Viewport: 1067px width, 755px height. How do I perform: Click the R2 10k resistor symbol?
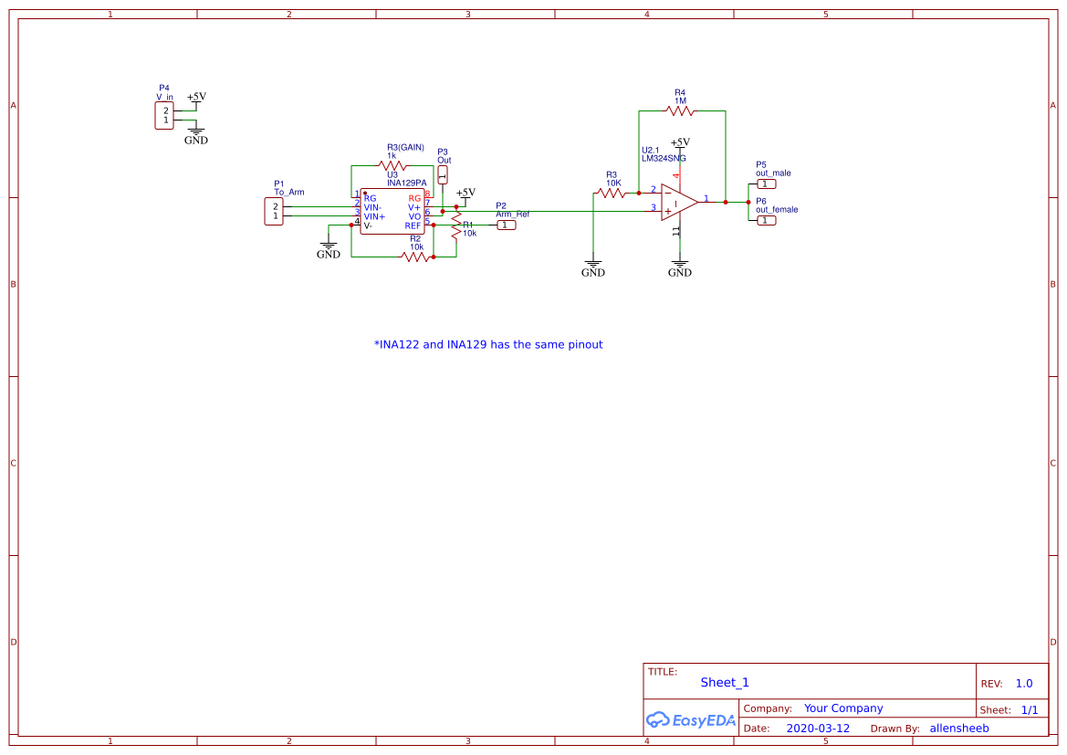click(416, 257)
